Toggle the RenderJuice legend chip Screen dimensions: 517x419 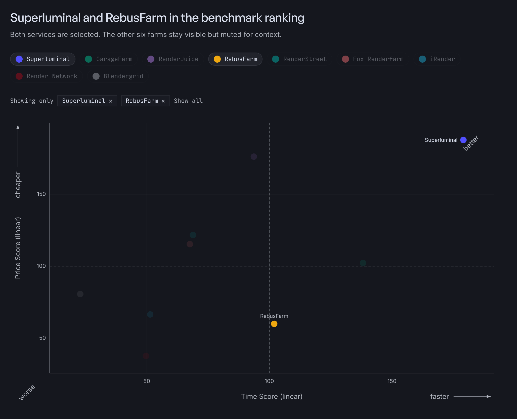click(173, 59)
